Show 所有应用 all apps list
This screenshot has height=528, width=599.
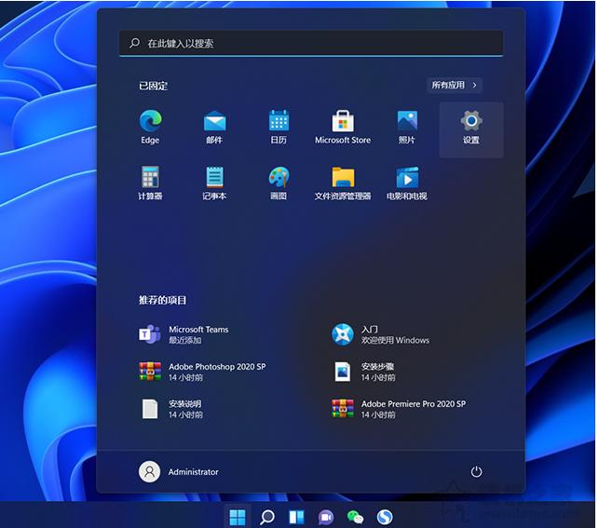(x=455, y=85)
